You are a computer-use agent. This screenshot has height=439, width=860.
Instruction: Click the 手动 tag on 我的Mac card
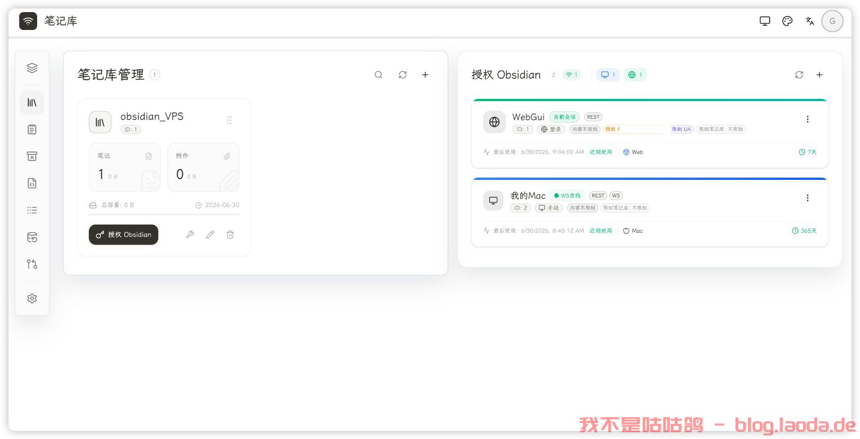[x=549, y=208]
